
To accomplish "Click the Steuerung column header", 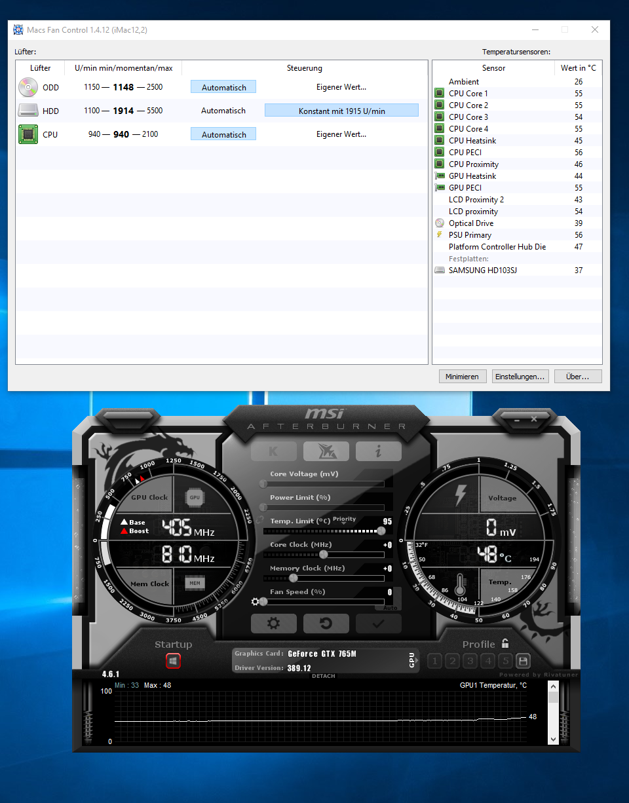I will pos(305,68).
